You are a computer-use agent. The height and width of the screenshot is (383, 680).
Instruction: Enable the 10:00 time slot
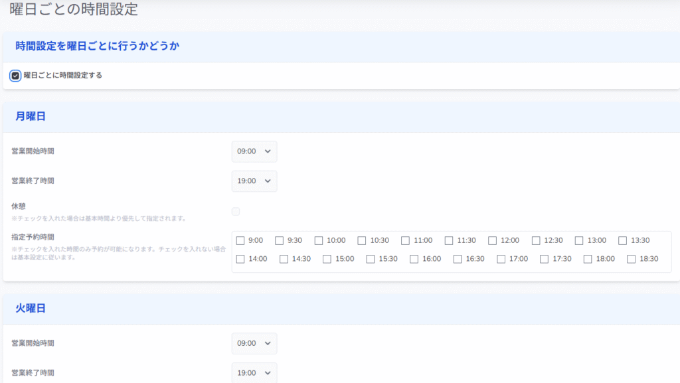pyautogui.click(x=319, y=240)
